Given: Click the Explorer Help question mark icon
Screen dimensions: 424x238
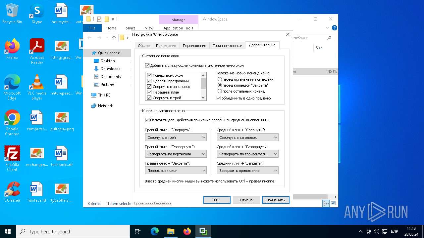Looking at the screenshot, I should pos(335,28).
